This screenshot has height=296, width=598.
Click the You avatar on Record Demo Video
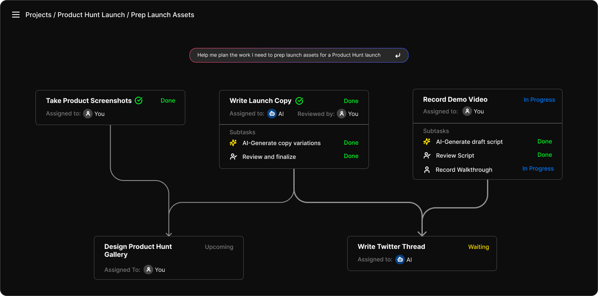(467, 111)
